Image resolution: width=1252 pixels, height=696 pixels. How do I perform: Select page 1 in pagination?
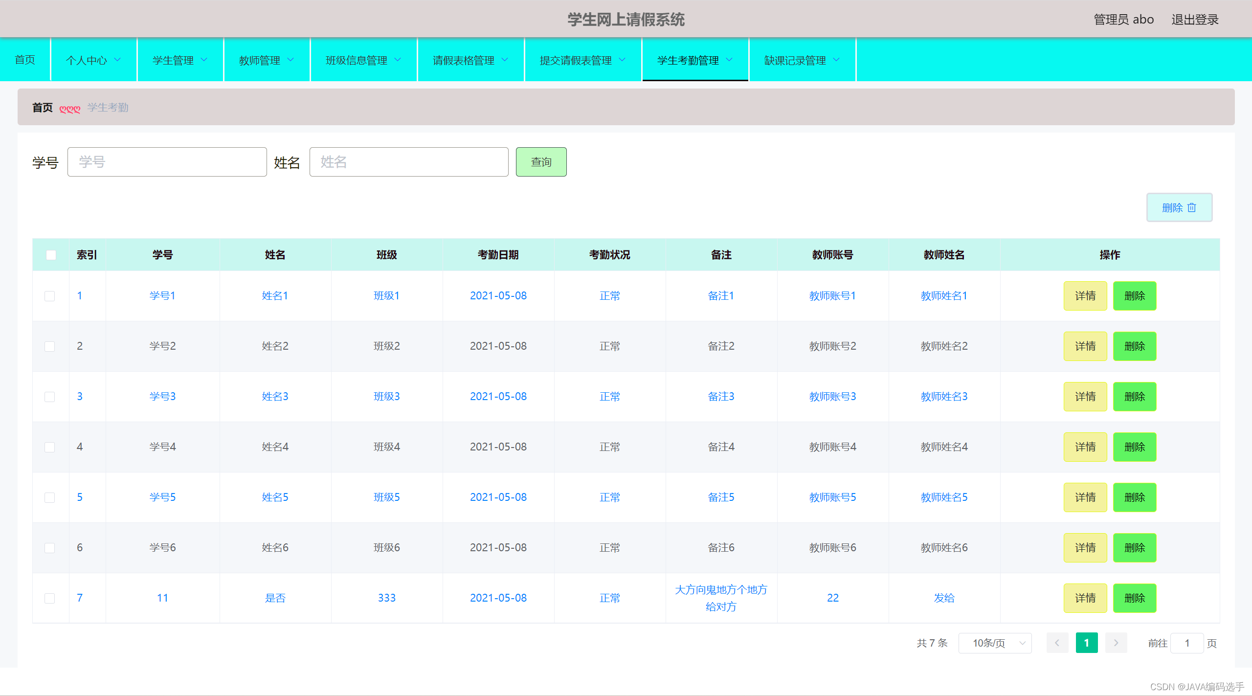[1087, 643]
